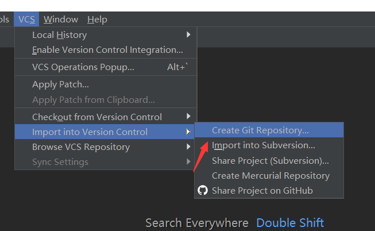This screenshot has height=231, width=375.
Task: Choose Apply Patch menu entry
Action: coord(60,84)
